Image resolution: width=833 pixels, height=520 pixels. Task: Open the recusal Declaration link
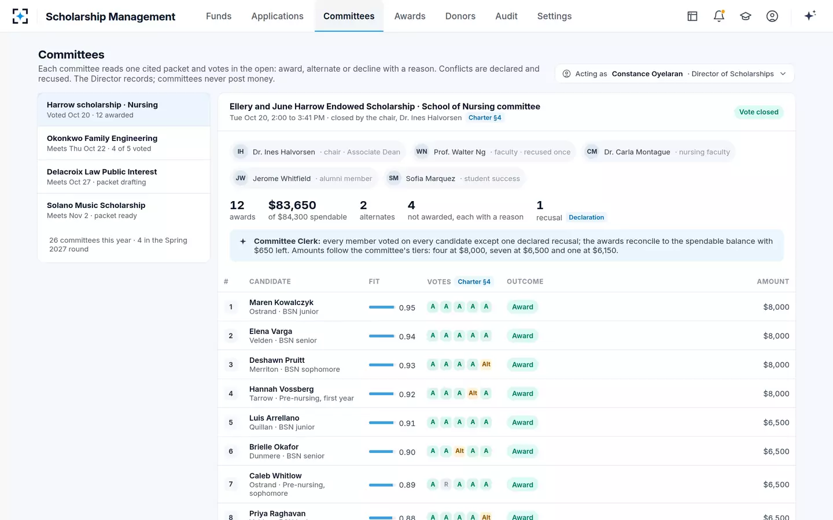click(586, 218)
